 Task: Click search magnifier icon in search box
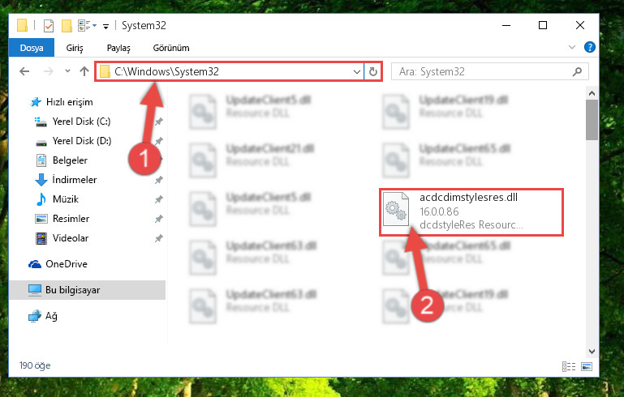pos(577,71)
